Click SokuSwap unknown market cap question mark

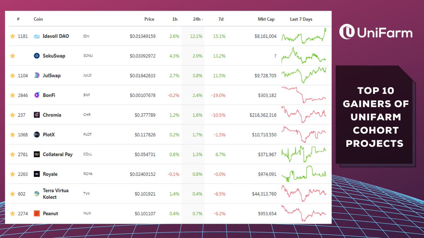[275, 56]
